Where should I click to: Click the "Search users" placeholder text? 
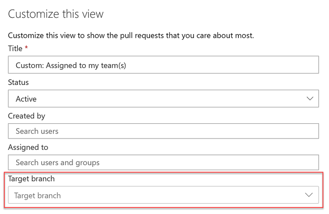pos(37,131)
